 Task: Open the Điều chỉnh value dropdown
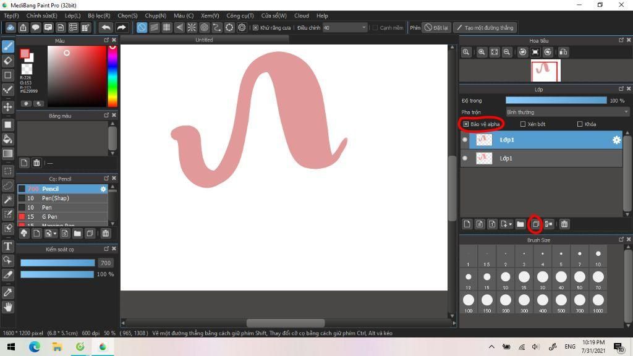(x=345, y=27)
